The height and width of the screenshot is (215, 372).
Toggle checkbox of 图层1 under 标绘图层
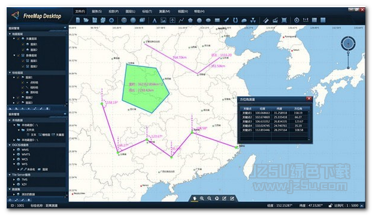coord(18,78)
